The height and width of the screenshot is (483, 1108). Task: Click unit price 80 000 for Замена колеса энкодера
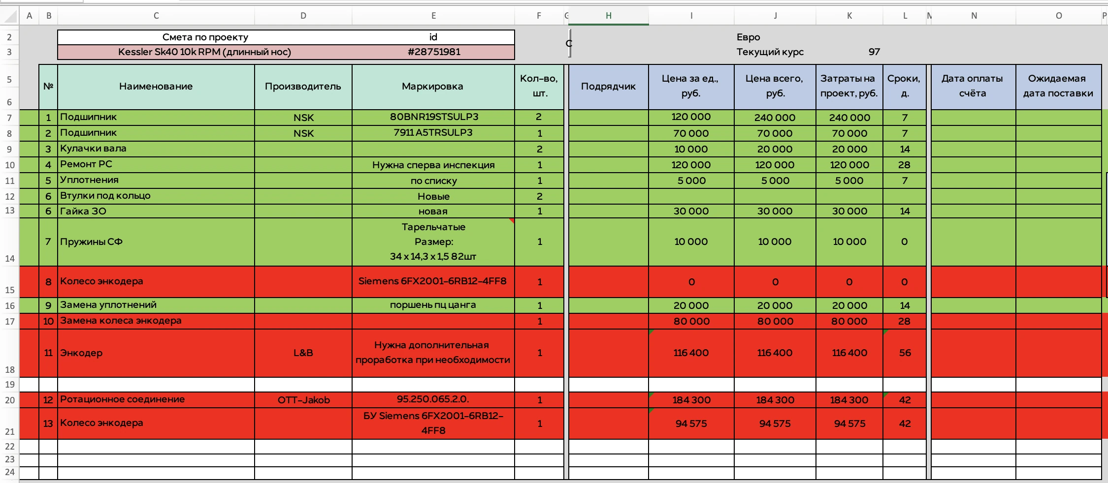click(x=691, y=321)
